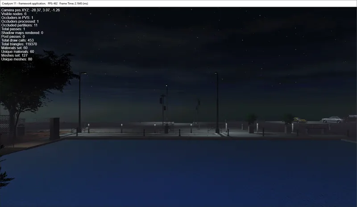Click the lit lamp head beside the tree

point(83,73)
